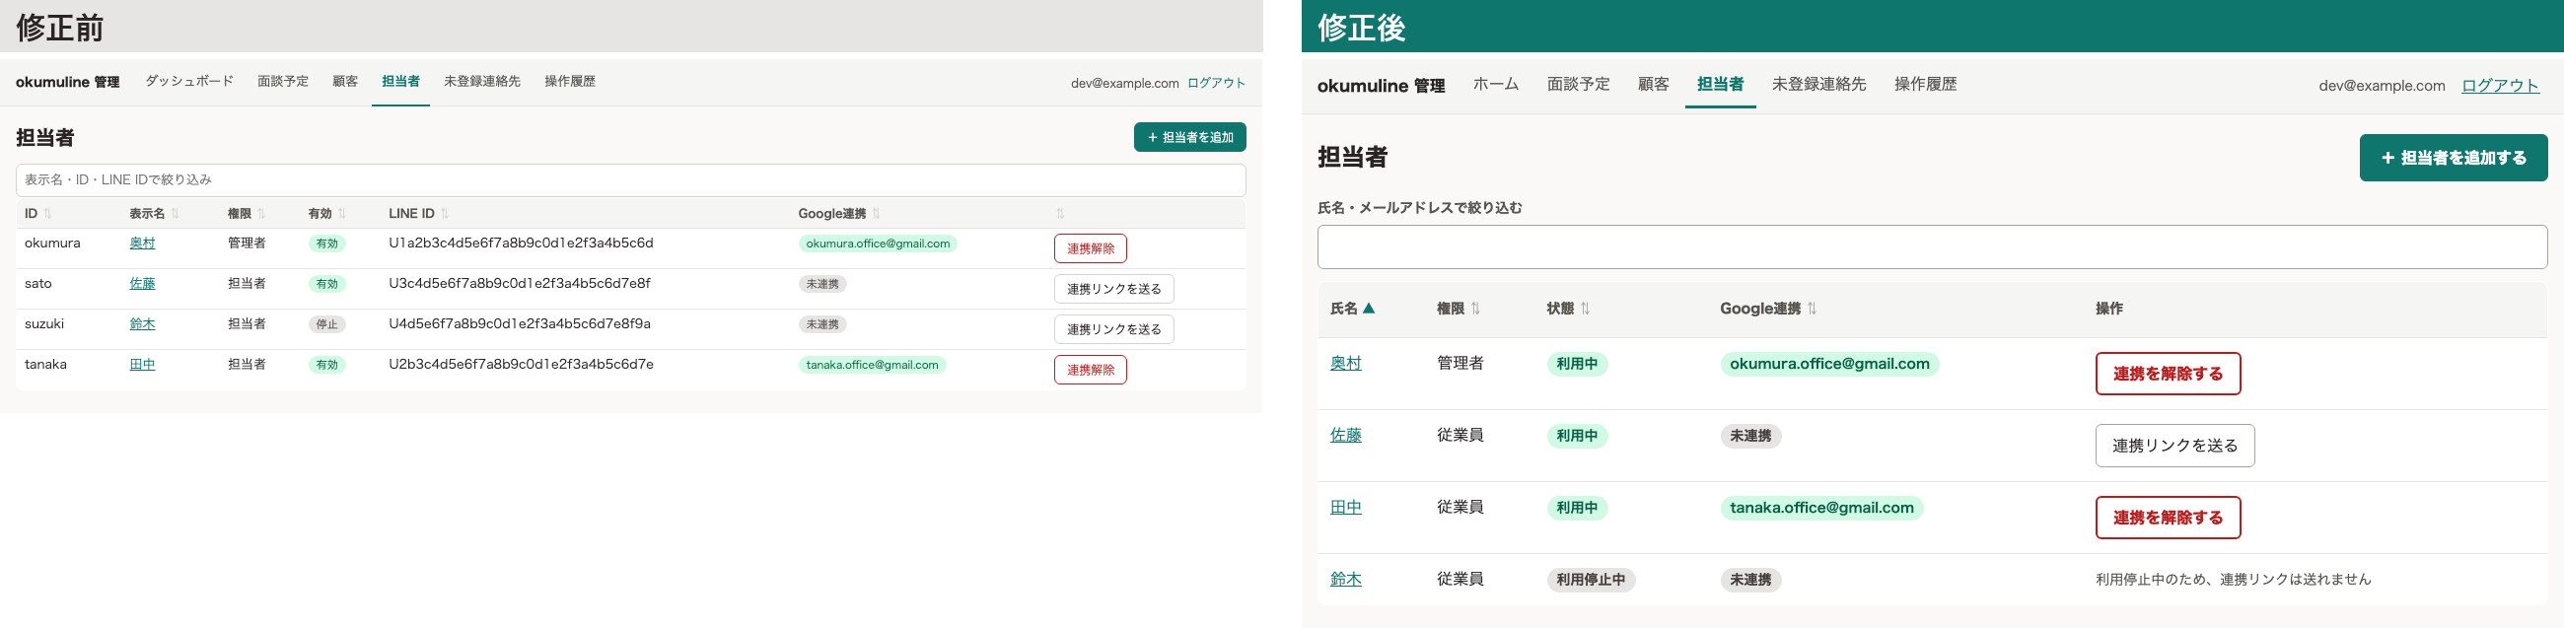This screenshot has height=628, width=2564.
Task: Click LINE ID U2b3c4d5e6f7a8b9c0d1e2f3a4b5c6d7e
Action: [521, 365]
